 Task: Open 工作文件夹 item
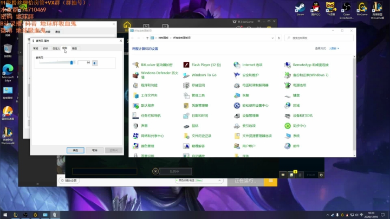(x=145, y=95)
